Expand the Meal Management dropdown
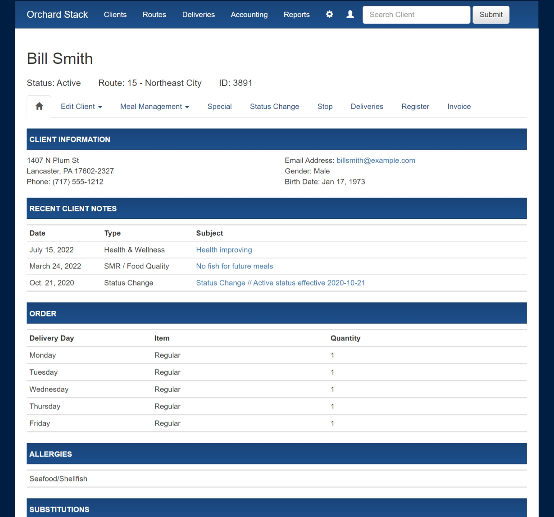This screenshot has height=517, width=554. tap(155, 107)
